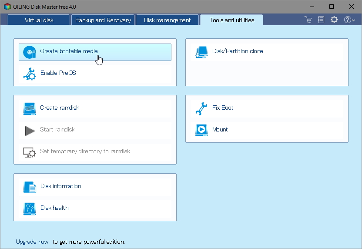Viewport: 362px width, 249px height.
Task: Select the Tools and utilities tab
Action: pyautogui.click(x=232, y=20)
